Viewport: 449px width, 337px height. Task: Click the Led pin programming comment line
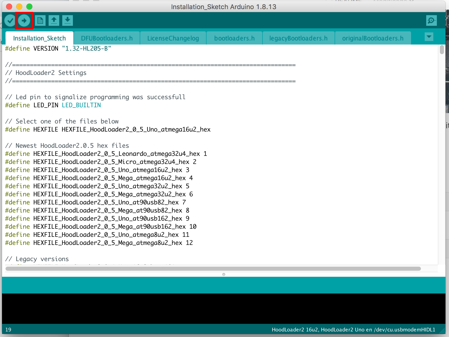95,97
